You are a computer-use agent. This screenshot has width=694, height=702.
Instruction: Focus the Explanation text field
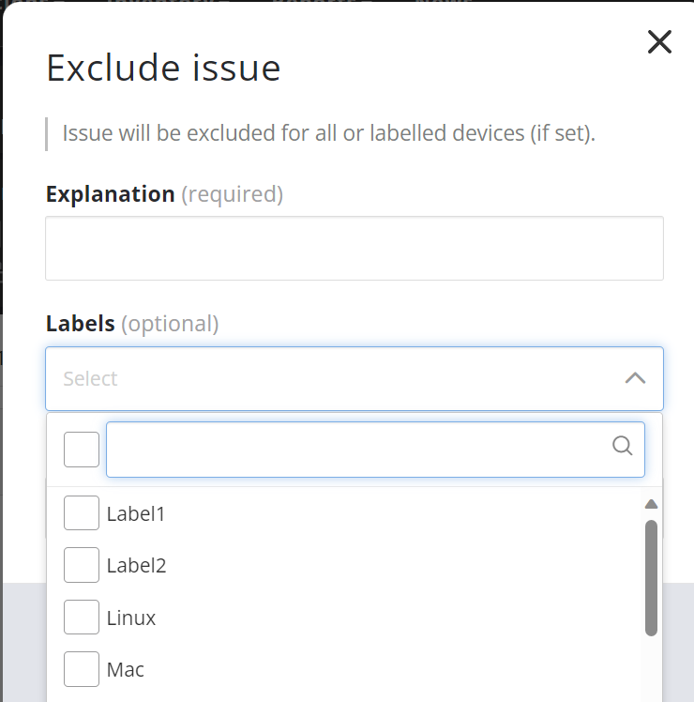tap(354, 248)
